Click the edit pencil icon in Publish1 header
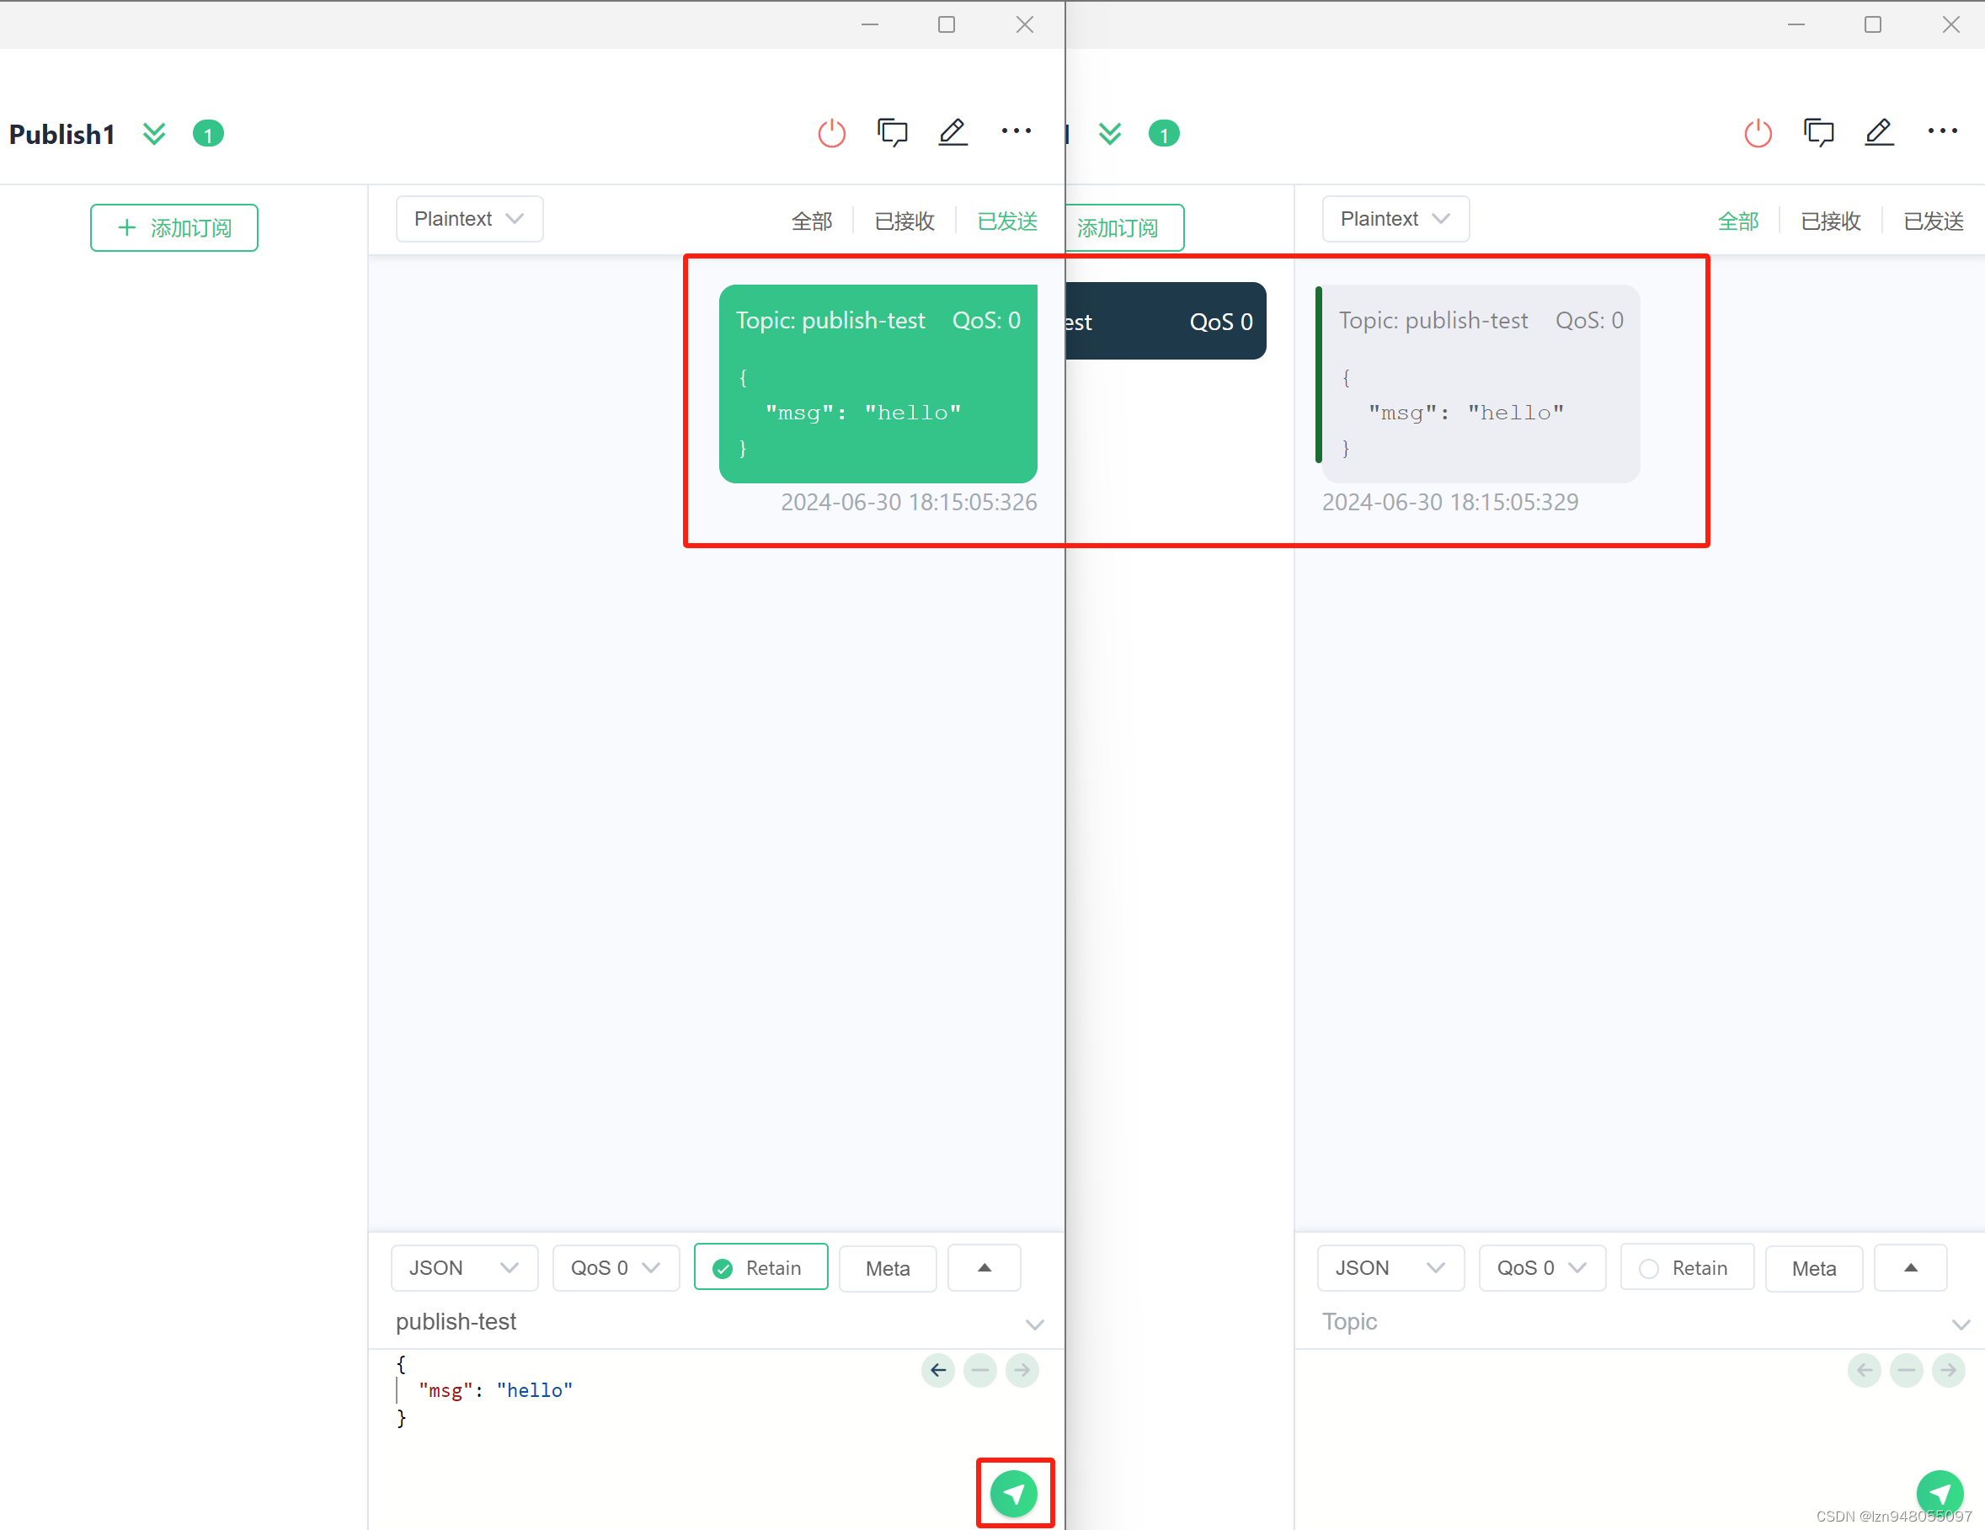Screen dimensions: 1985x1530 (952, 133)
